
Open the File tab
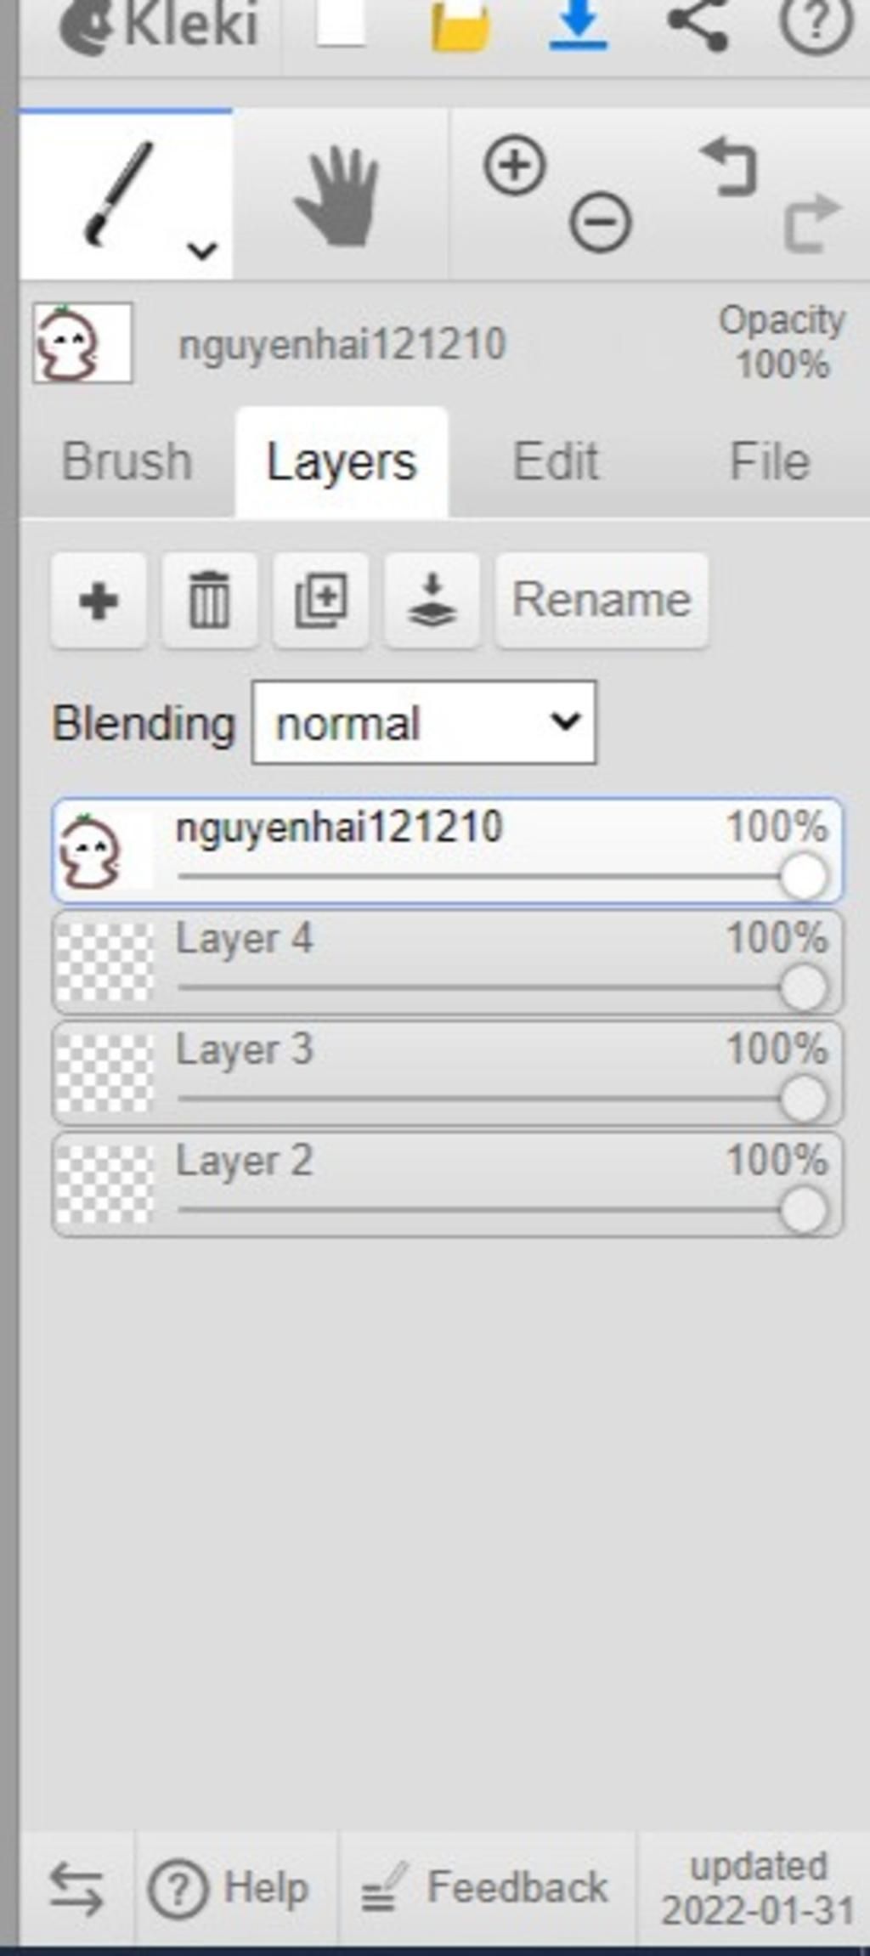(x=769, y=461)
